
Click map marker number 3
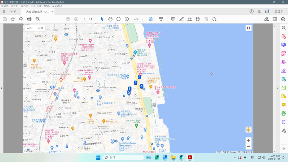pyautogui.click(x=139, y=77)
